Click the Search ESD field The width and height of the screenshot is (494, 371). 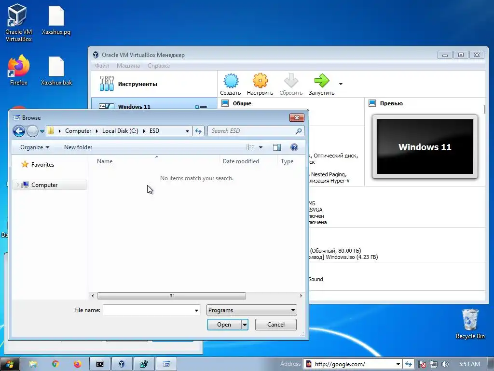(256, 131)
